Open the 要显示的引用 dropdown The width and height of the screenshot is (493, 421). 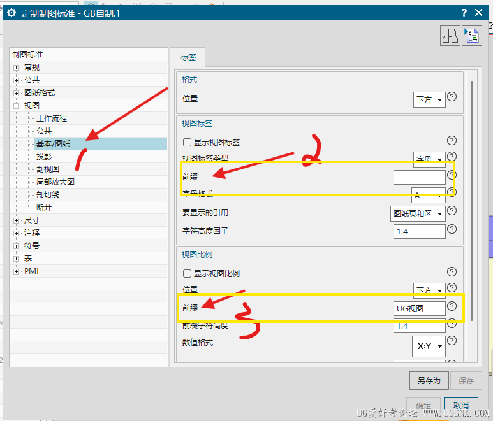(x=418, y=214)
